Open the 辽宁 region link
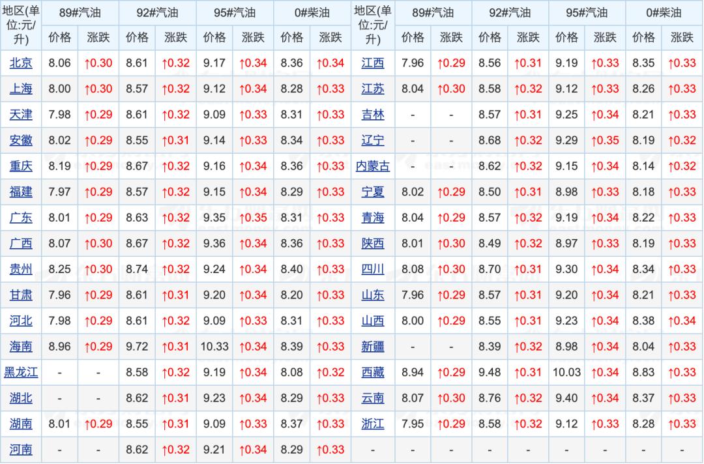Viewport: 704px width, 464px height. click(x=373, y=141)
